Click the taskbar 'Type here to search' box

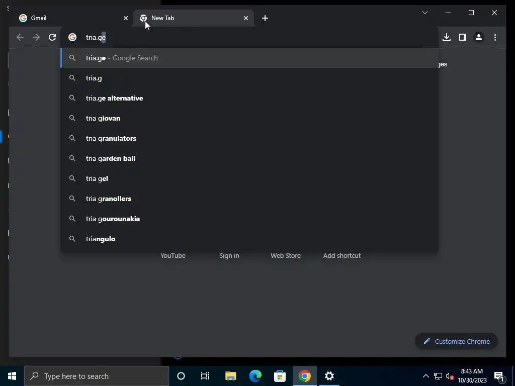click(x=97, y=376)
